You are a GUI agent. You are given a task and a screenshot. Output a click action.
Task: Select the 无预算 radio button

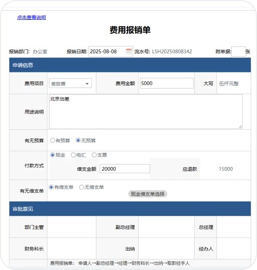pyautogui.click(x=78, y=140)
